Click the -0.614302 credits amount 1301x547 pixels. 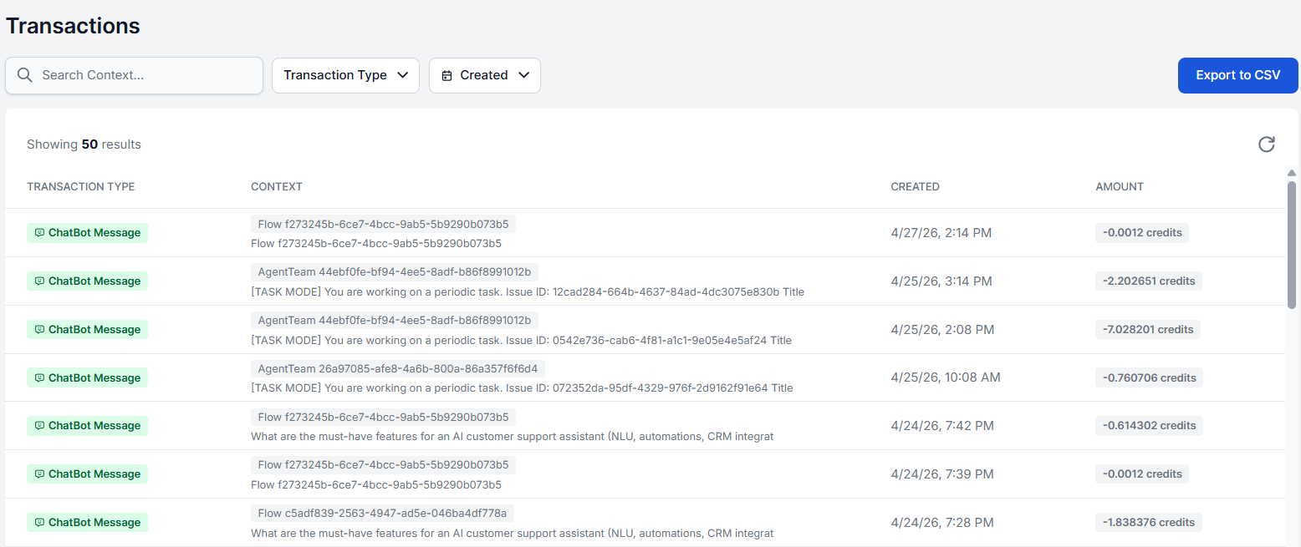(x=1150, y=426)
